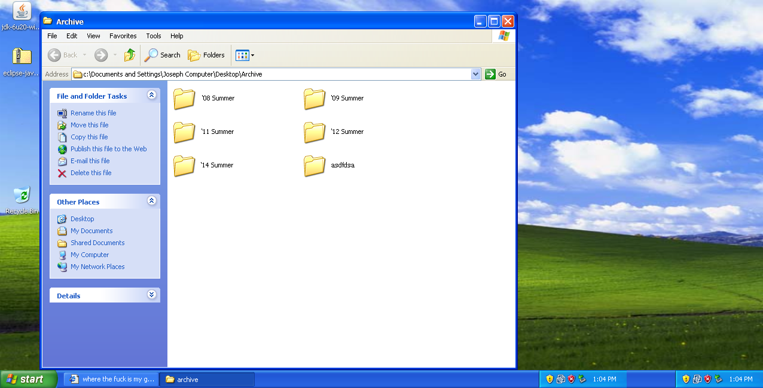Click Rename this file
763x388 pixels.
(x=93, y=113)
